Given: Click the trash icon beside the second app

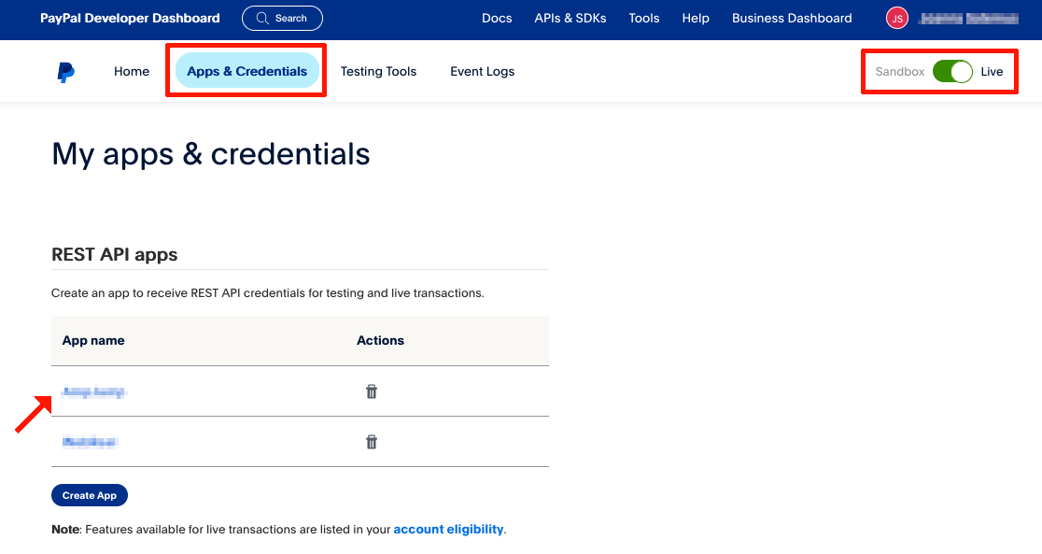Looking at the screenshot, I should pos(371,442).
